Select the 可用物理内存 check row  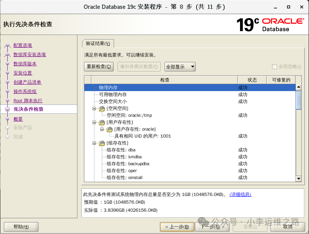coord(190,95)
